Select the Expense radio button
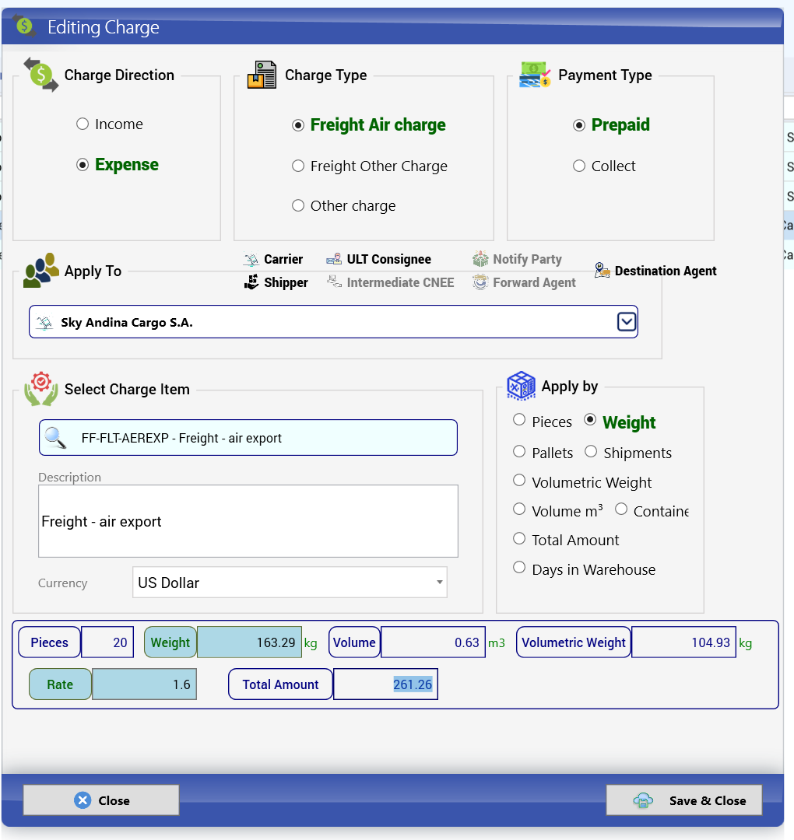The height and width of the screenshot is (840, 794). pos(83,164)
